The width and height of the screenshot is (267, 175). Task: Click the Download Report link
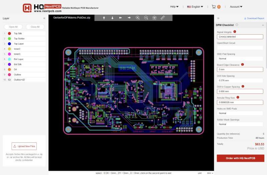pos(254,18)
